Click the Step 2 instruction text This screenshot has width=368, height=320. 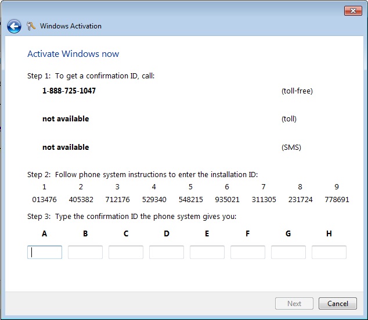(x=142, y=175)
